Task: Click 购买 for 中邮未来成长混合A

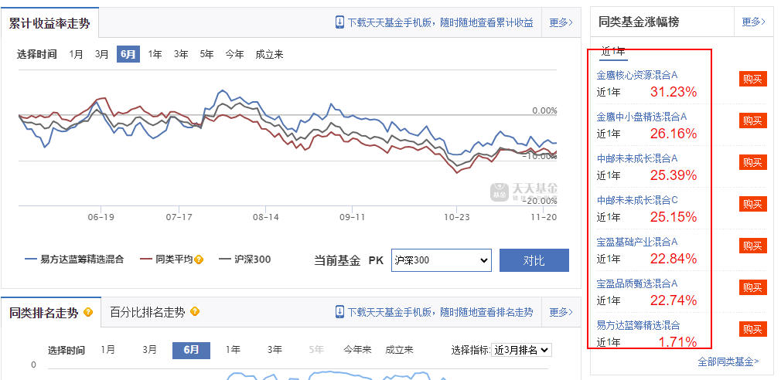Action: (752, 162)
